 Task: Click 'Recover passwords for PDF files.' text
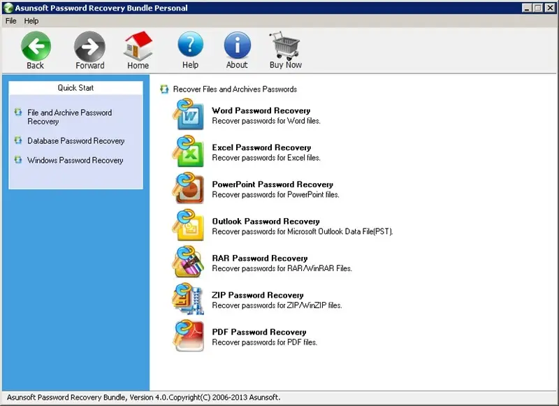coord(265,342)
